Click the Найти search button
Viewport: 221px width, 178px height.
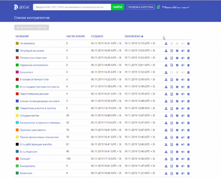pos(118,7)
